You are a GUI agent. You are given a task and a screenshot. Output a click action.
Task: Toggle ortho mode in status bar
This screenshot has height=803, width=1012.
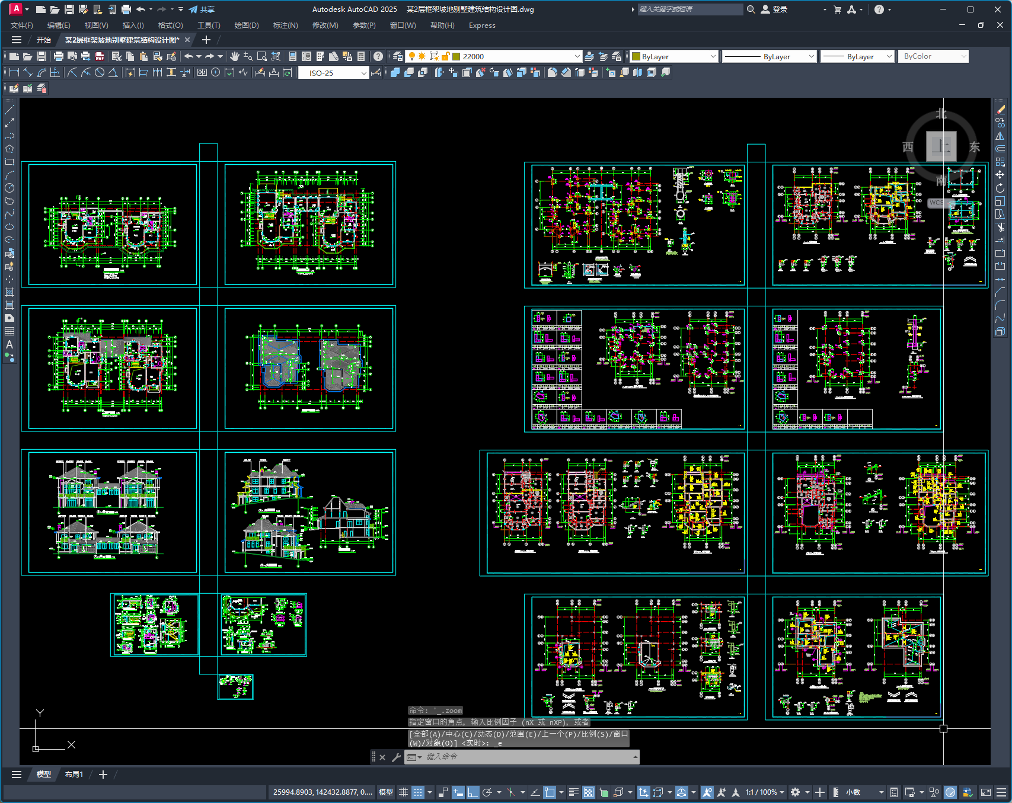tap(473, 792)
